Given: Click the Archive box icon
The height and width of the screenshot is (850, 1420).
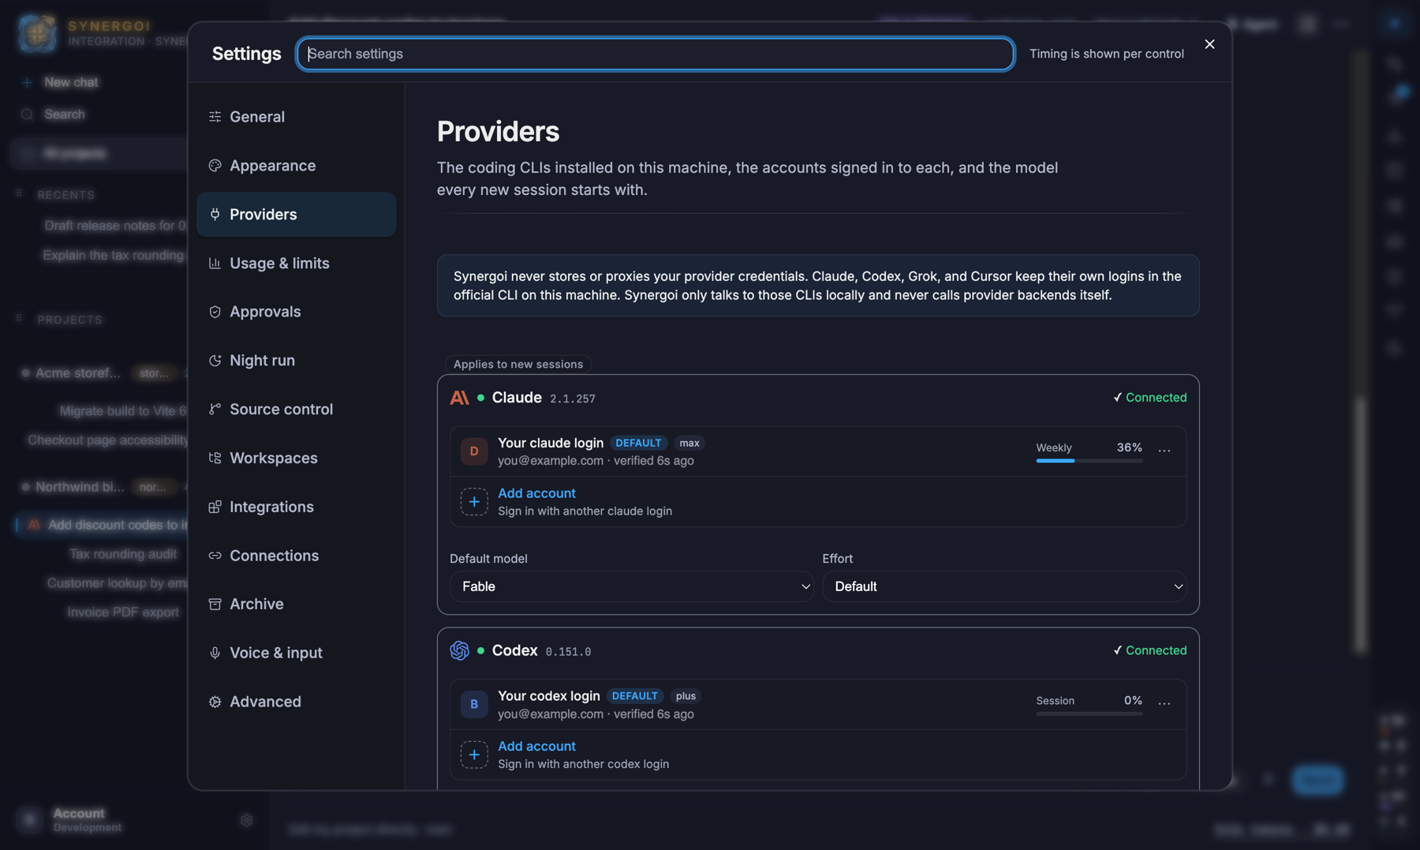Looking at the screenshot, I should (x=215, y=605).
